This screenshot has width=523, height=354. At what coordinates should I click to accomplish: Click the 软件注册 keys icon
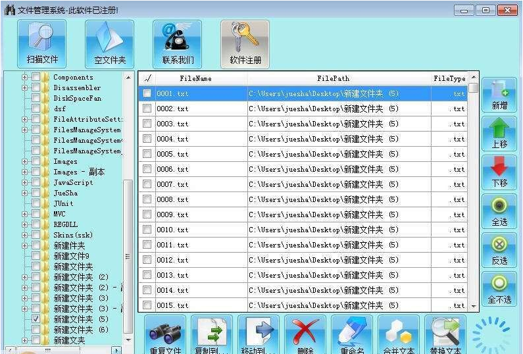point(245,43)
